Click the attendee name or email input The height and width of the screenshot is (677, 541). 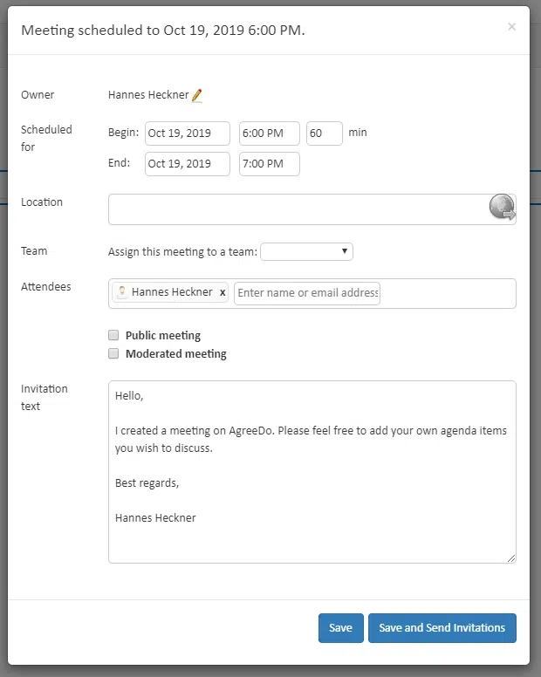(307, 294)
